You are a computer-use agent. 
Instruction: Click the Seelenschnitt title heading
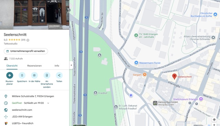tap(15, 35)
